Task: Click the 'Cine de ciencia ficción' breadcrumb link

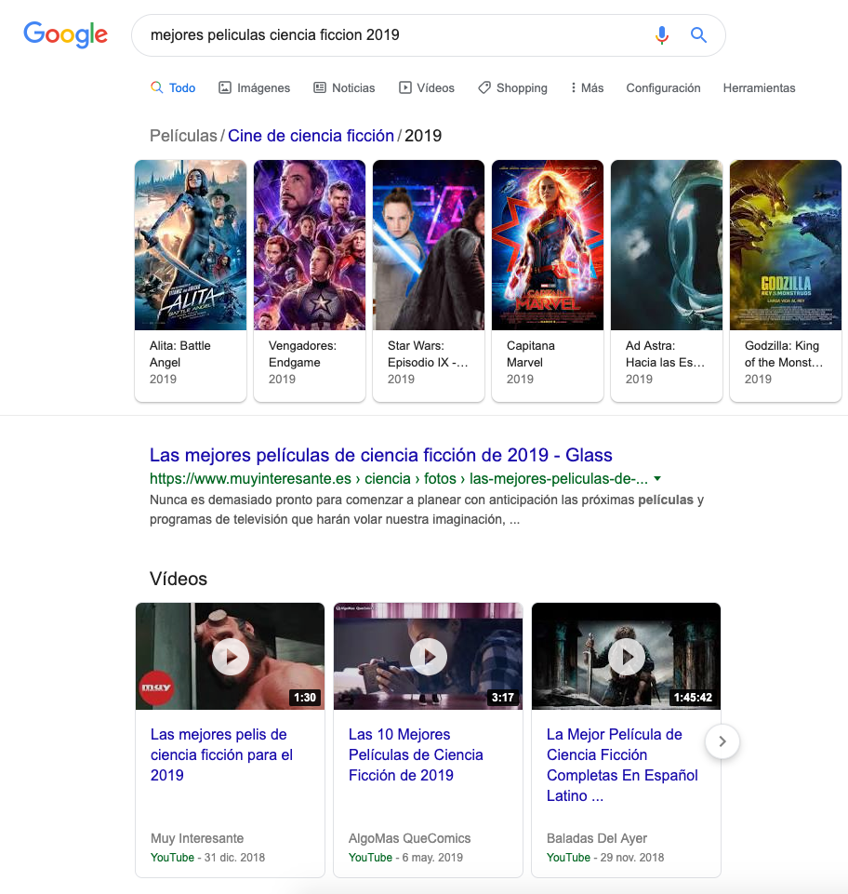Action: (x=311, y=135)
